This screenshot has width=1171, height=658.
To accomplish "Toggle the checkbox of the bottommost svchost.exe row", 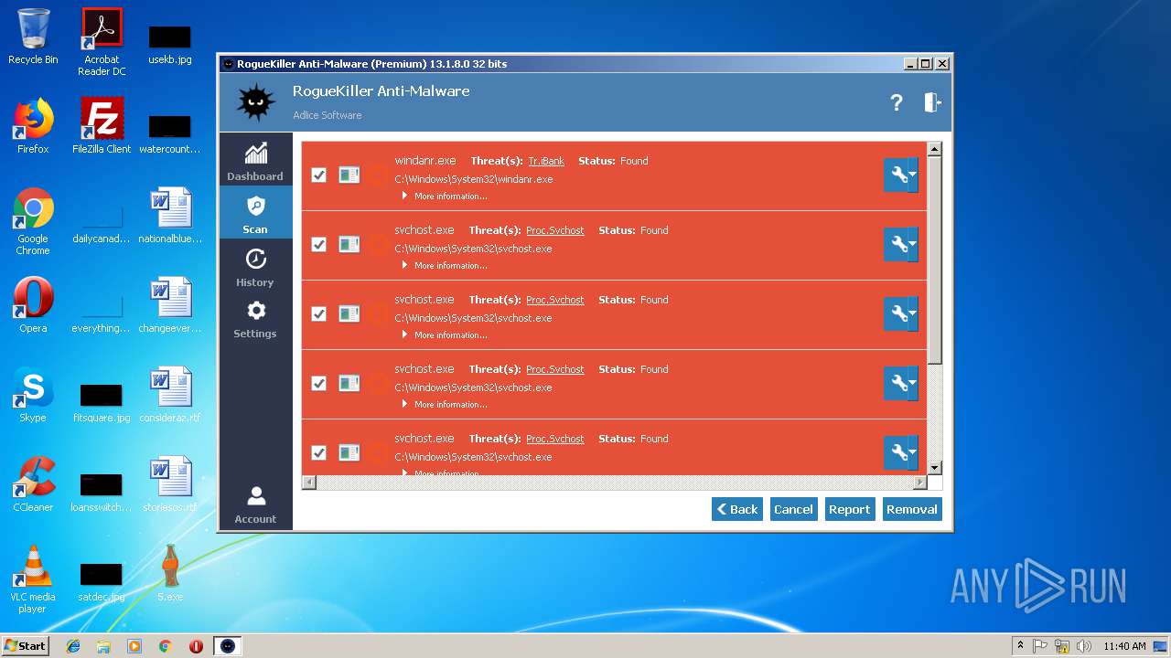I will [x=318, y=452].
